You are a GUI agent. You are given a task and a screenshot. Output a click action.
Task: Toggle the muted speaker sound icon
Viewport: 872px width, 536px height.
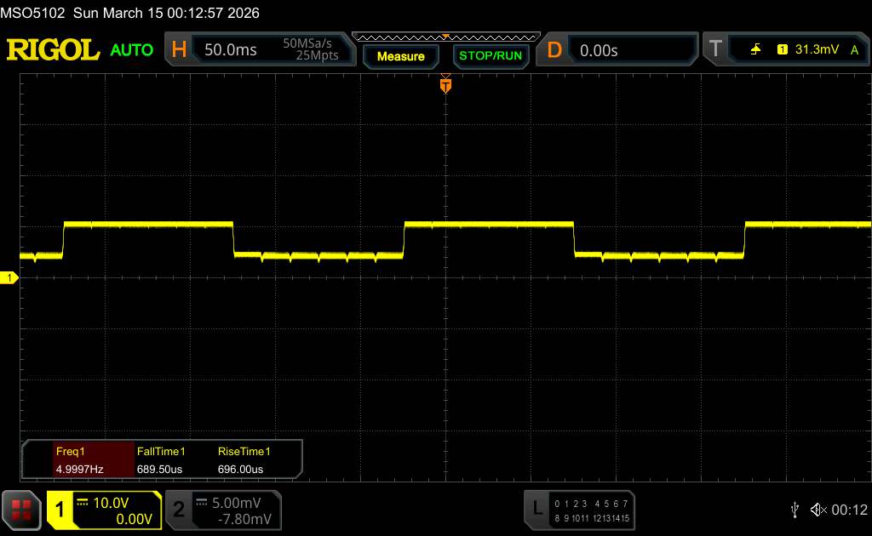(x=818, y=509)
